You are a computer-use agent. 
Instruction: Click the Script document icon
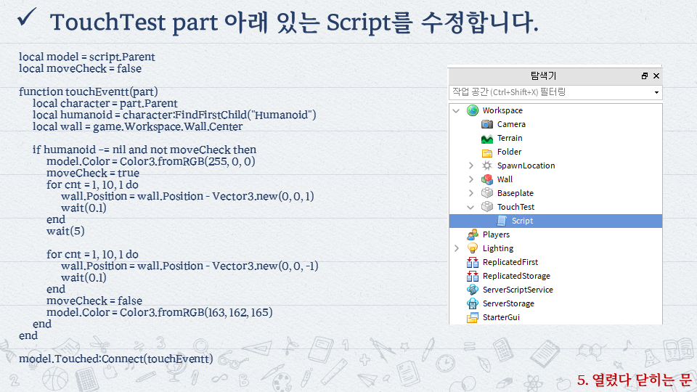(x=502, y=221)
